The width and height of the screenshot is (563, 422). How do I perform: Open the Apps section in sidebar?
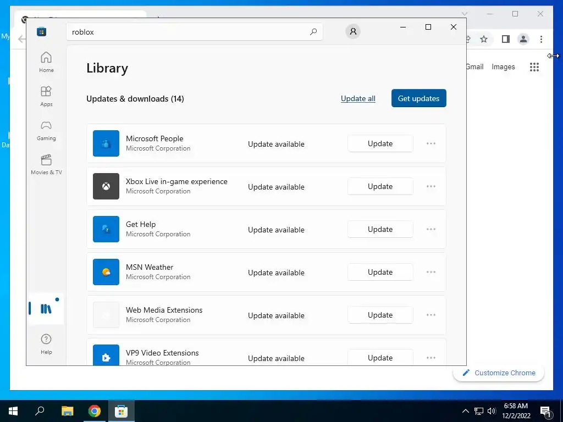click(x=46, y=96)
